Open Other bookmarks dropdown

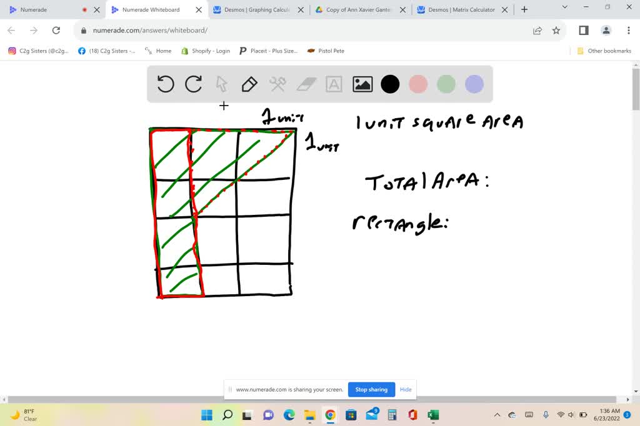(604, 51)
